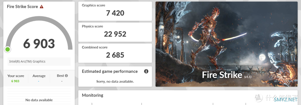Click the Fire Strike title text on image
The image size is (301, 105).
pos(222,75)
